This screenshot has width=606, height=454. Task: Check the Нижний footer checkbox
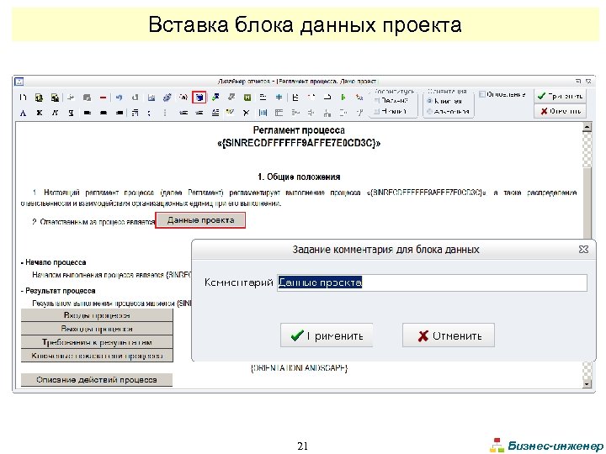pyautogui.click(x=376, y=111)
